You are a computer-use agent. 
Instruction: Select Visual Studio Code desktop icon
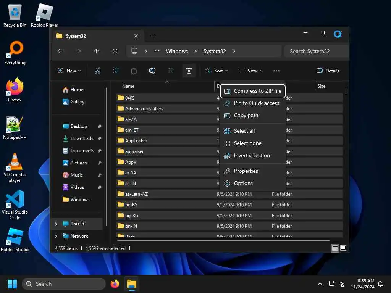(15, 205)
